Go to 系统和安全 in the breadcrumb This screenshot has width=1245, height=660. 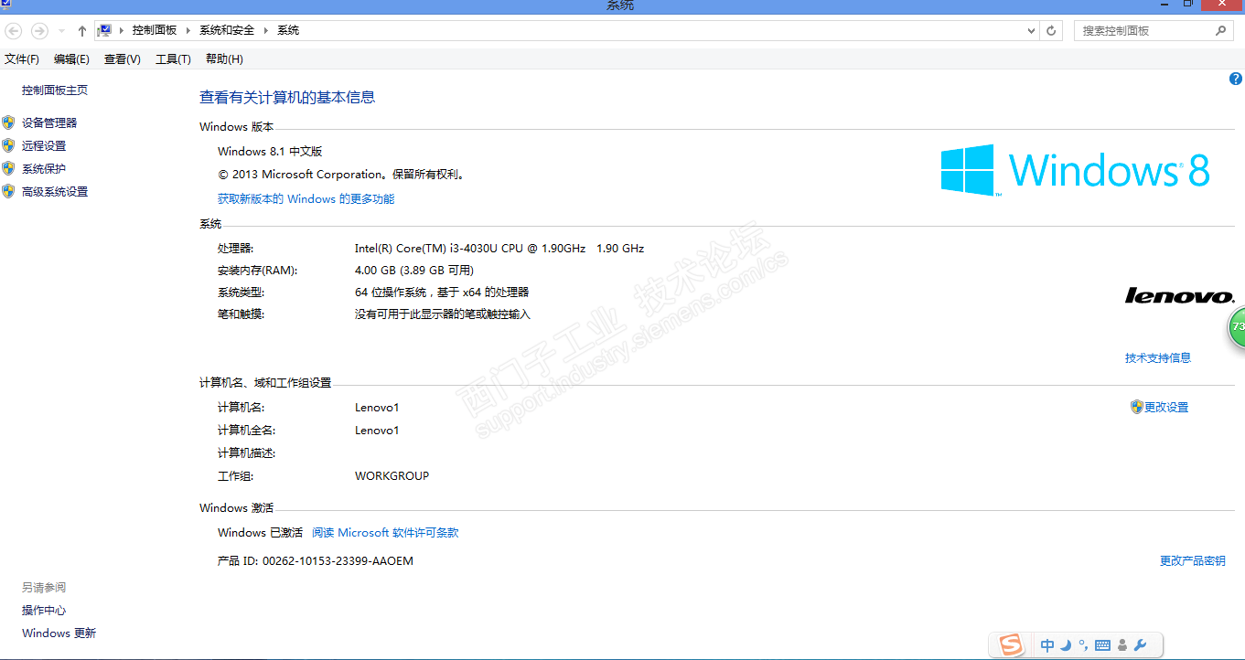click(x=227, y=30)
